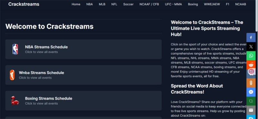Click the orange WNBA logo icon
Screen dimensions: 258x119
[x=12, y=75]
